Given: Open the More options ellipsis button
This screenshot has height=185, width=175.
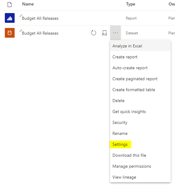Looking at the screenshot, I should point(115,33).
